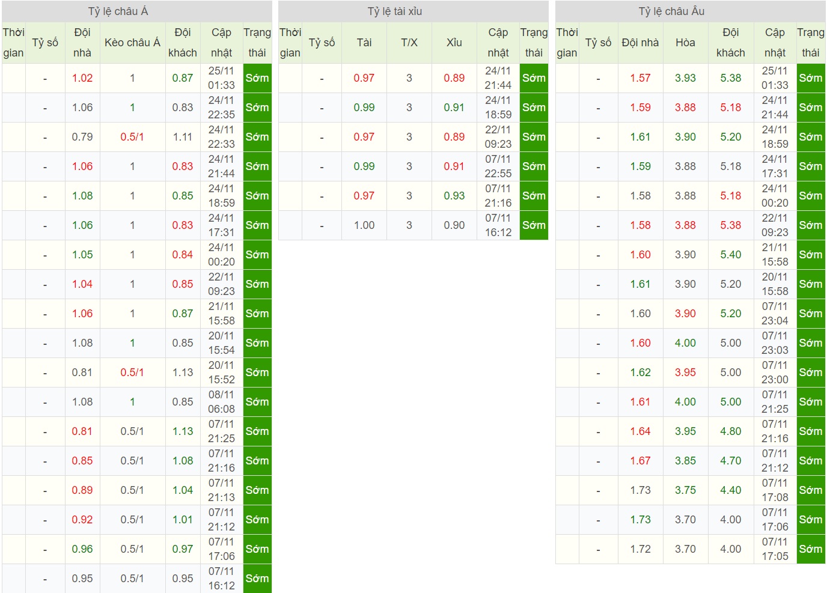
Task: Select European away odds 4.80
Action: click(731, 431)
